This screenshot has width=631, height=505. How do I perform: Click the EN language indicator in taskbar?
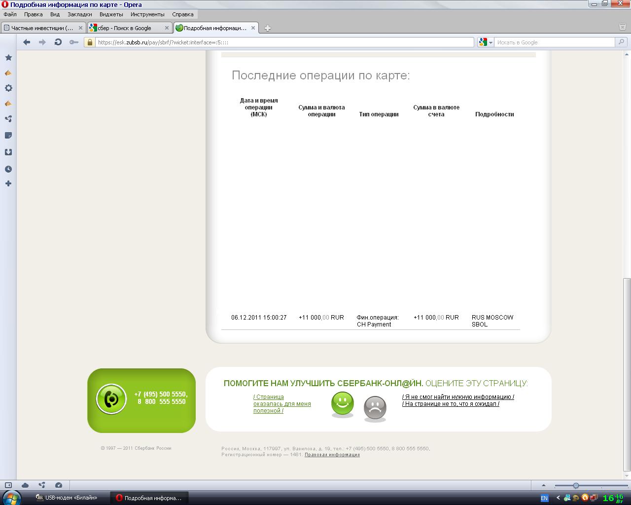(544, 498)
